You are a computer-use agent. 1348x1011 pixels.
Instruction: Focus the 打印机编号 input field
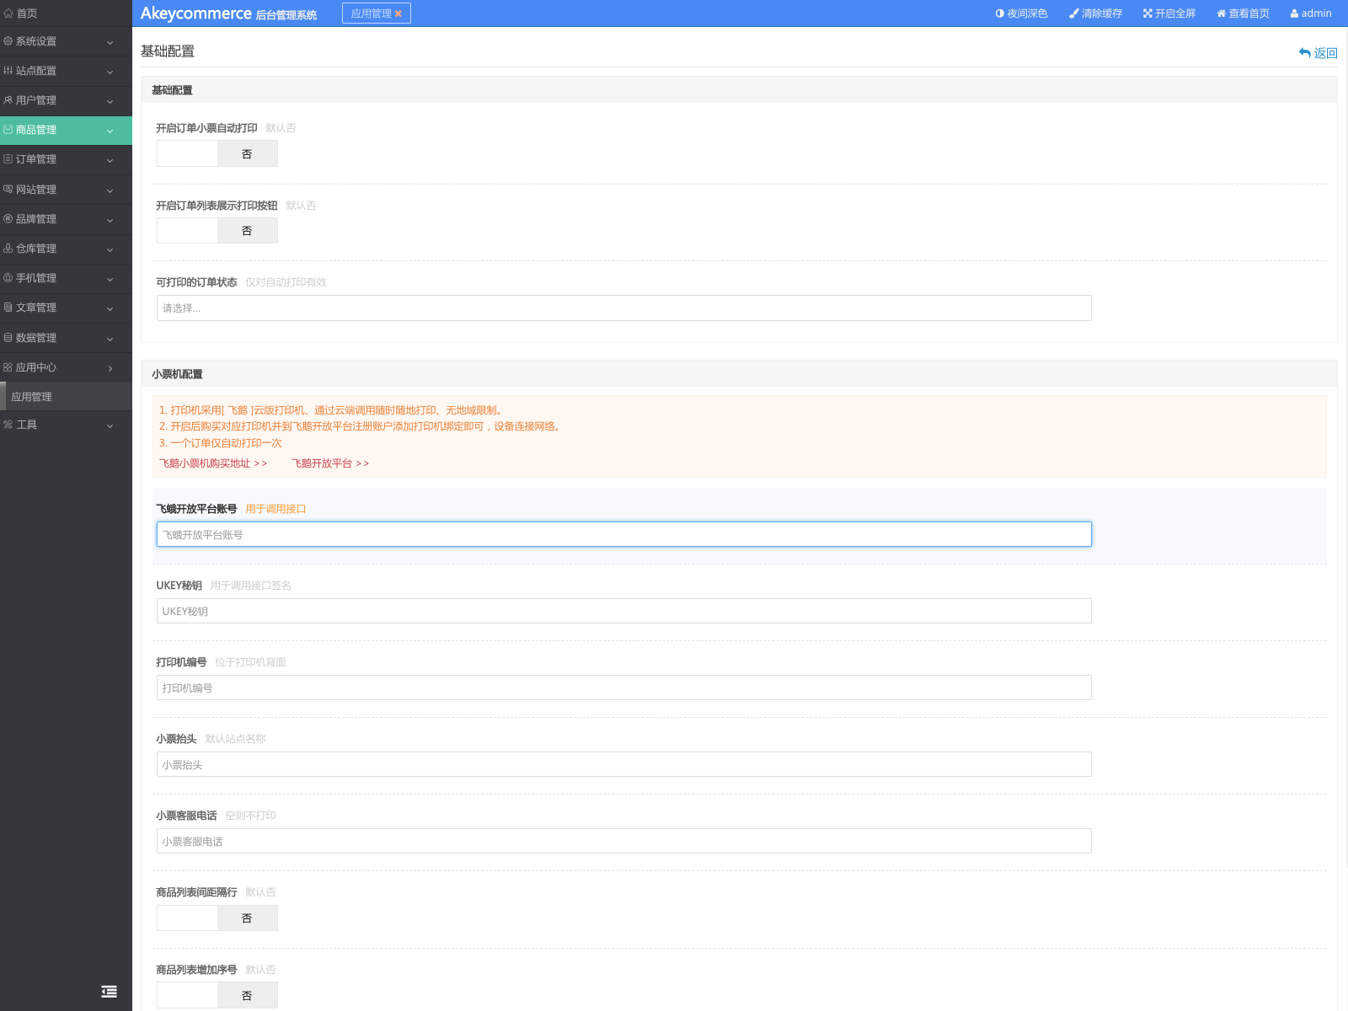[x=623, y=687]
